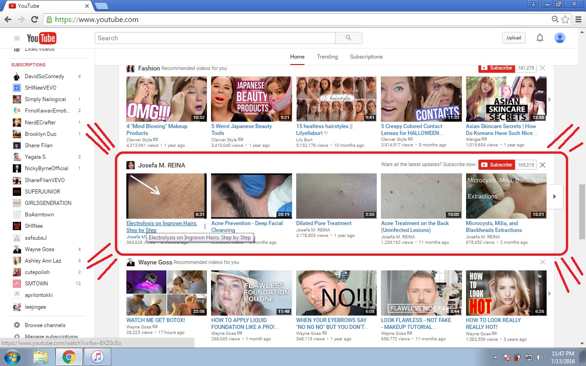Open File Explorer from the taskbar
This screenshot has width=586, height=366.
(41, 357)
